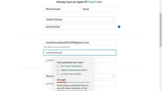Click the 'Upper & lowercase letters' check icon
162x91 pixels.
pos(58,70)
